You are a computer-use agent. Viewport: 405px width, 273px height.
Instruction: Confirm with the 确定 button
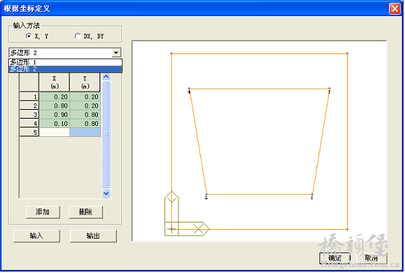[335, 258]
